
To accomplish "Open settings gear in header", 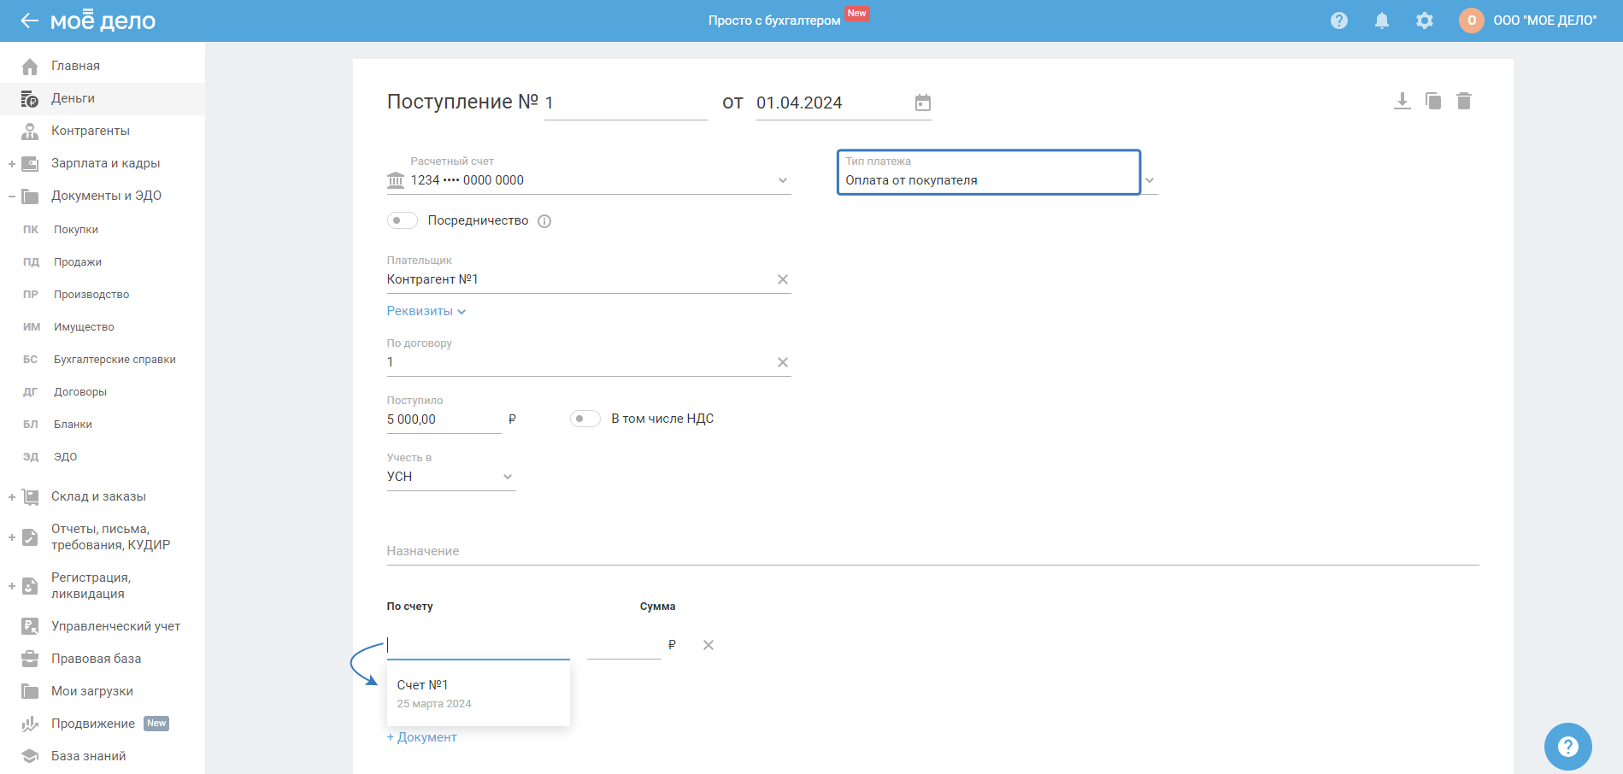I will tap(1424, 21).
